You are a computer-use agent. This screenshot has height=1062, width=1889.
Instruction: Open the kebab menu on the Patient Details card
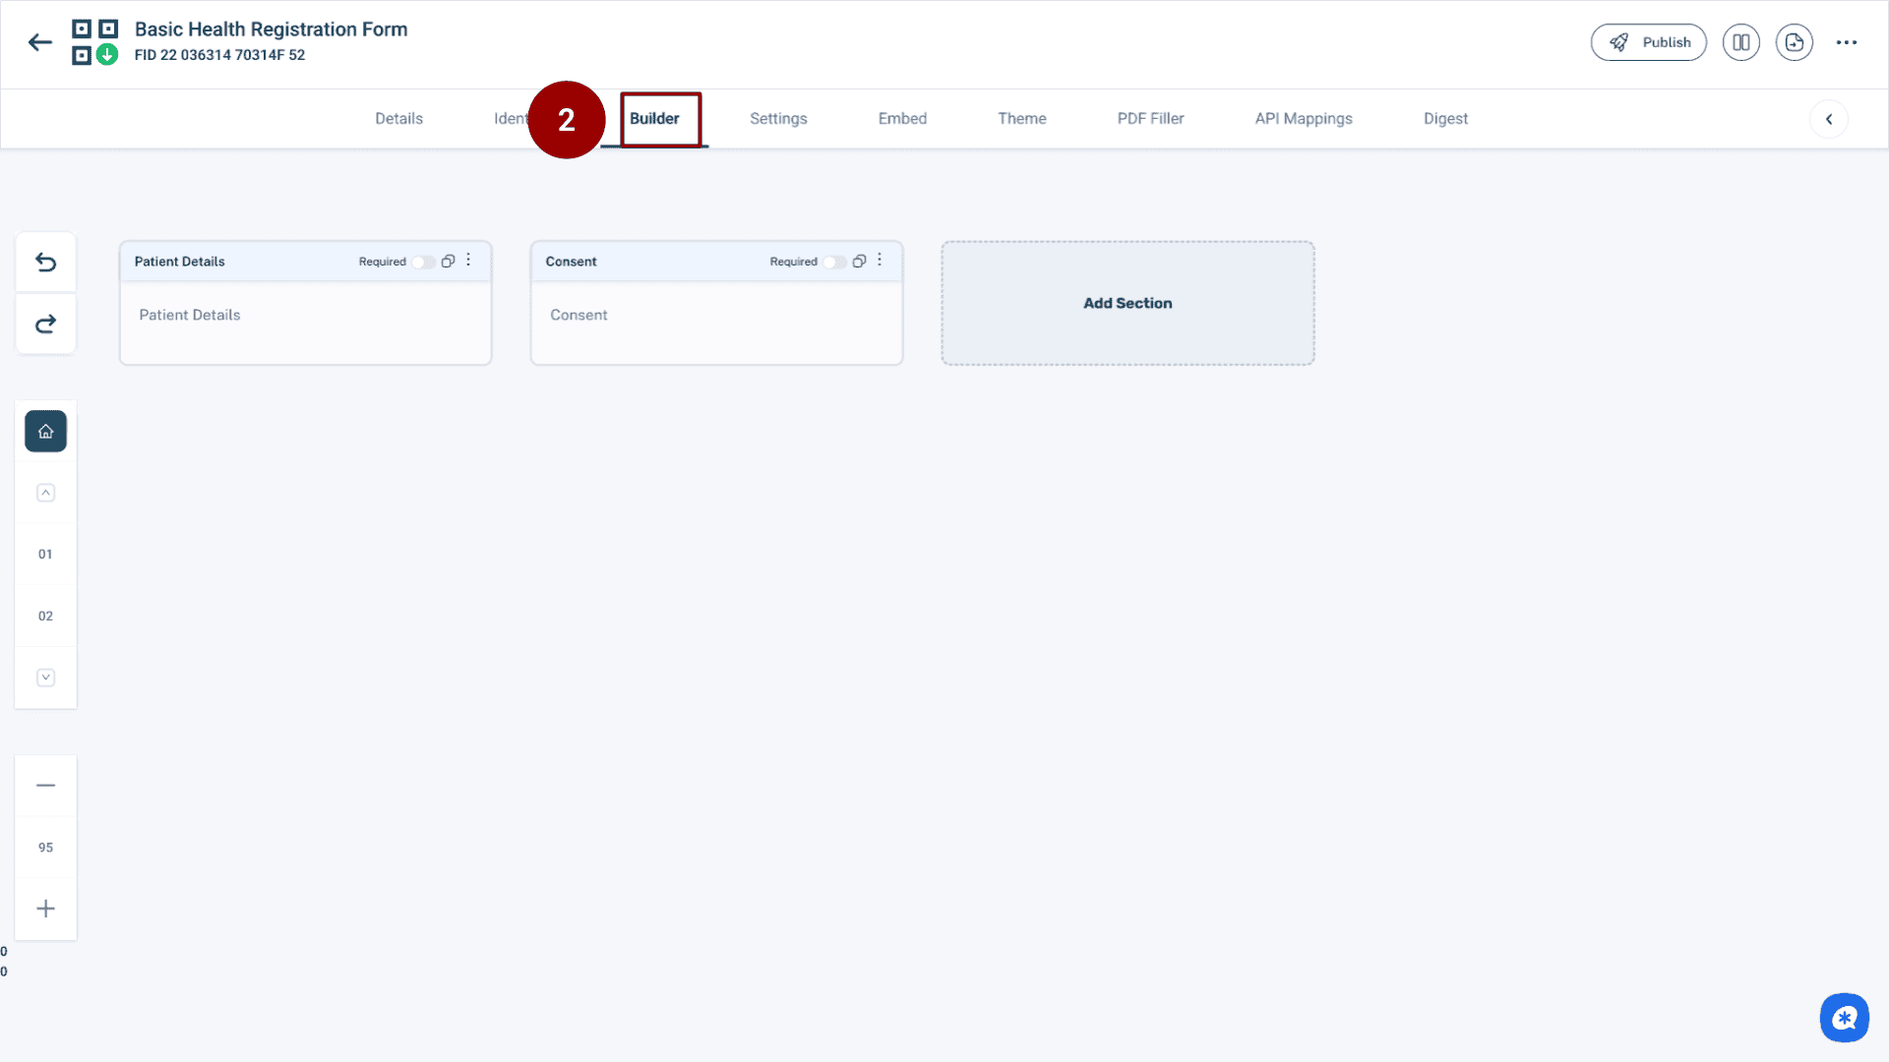(x=469, y=260)
